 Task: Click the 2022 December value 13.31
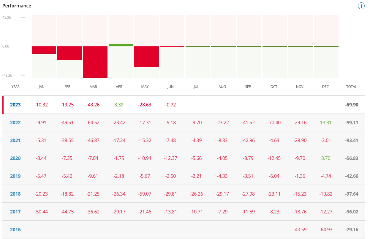click(x=325, y=122)
